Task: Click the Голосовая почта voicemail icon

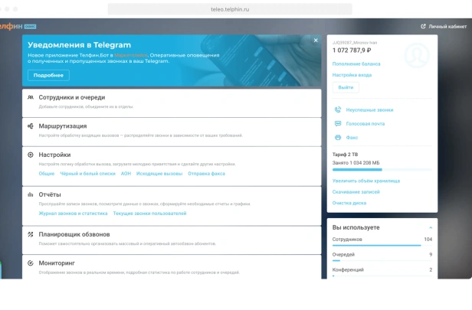Action: point(338,123)
